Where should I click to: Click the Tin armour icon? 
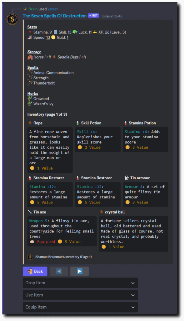[x=127, y=178]
